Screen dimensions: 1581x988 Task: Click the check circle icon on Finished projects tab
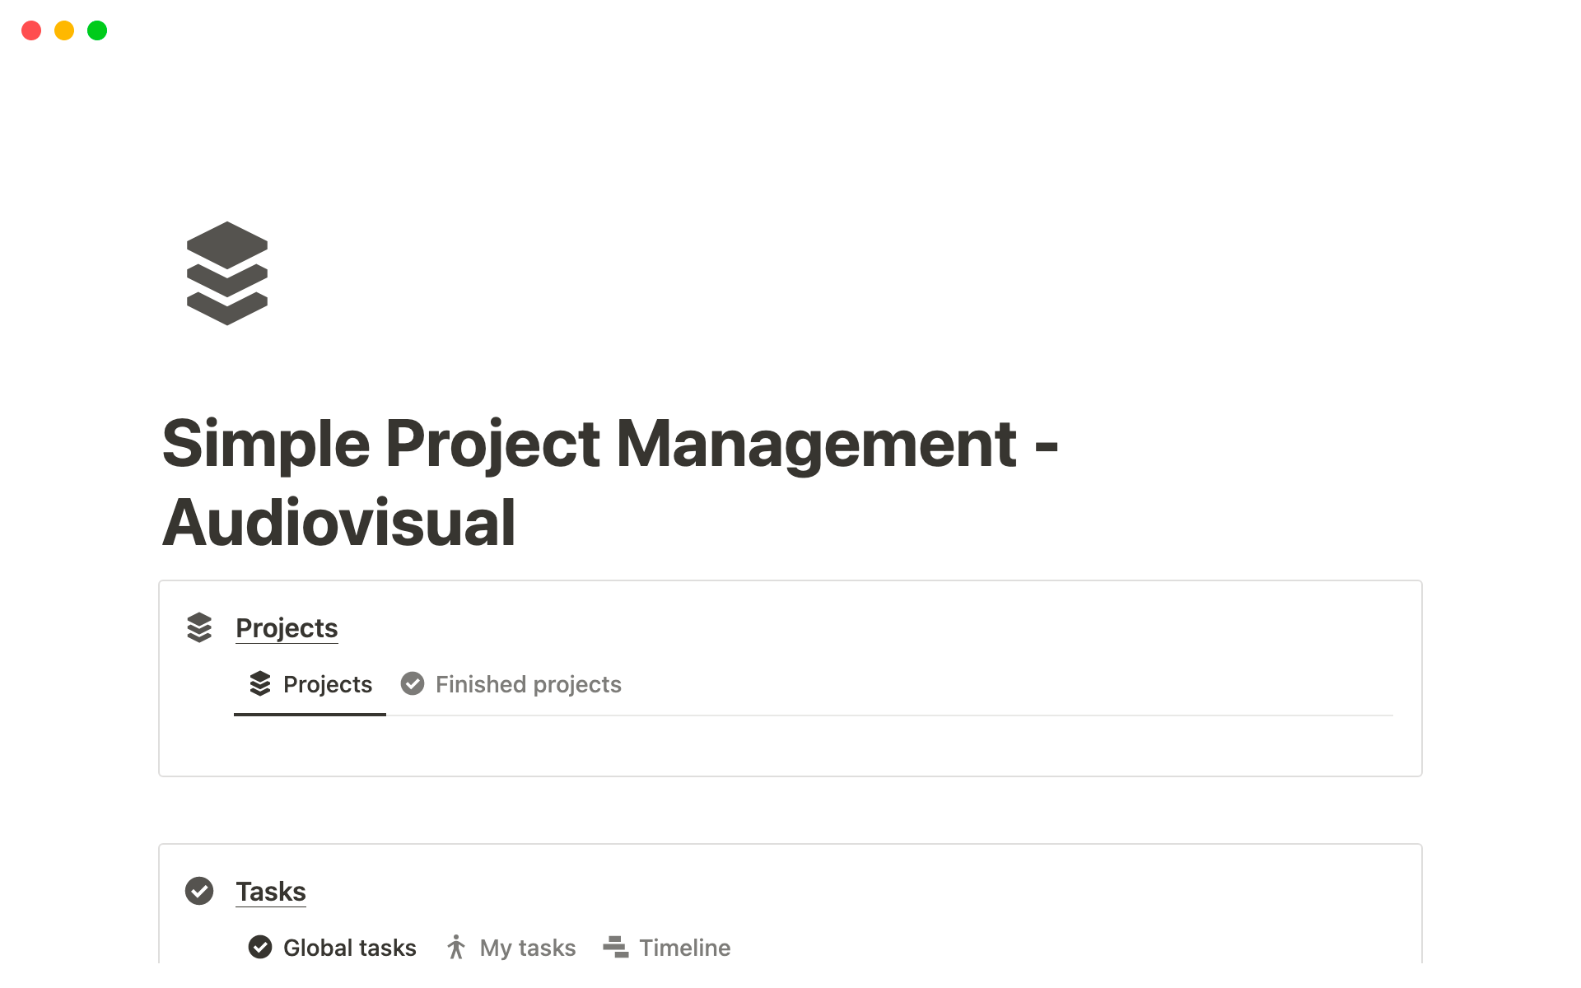pyautogui.click(x=413, y=683)
